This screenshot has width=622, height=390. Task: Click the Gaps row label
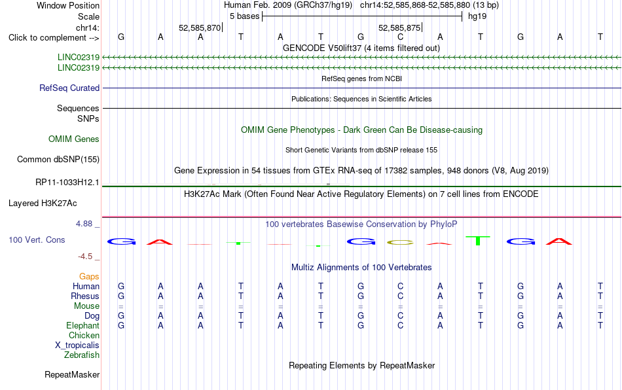click(89, 276)
